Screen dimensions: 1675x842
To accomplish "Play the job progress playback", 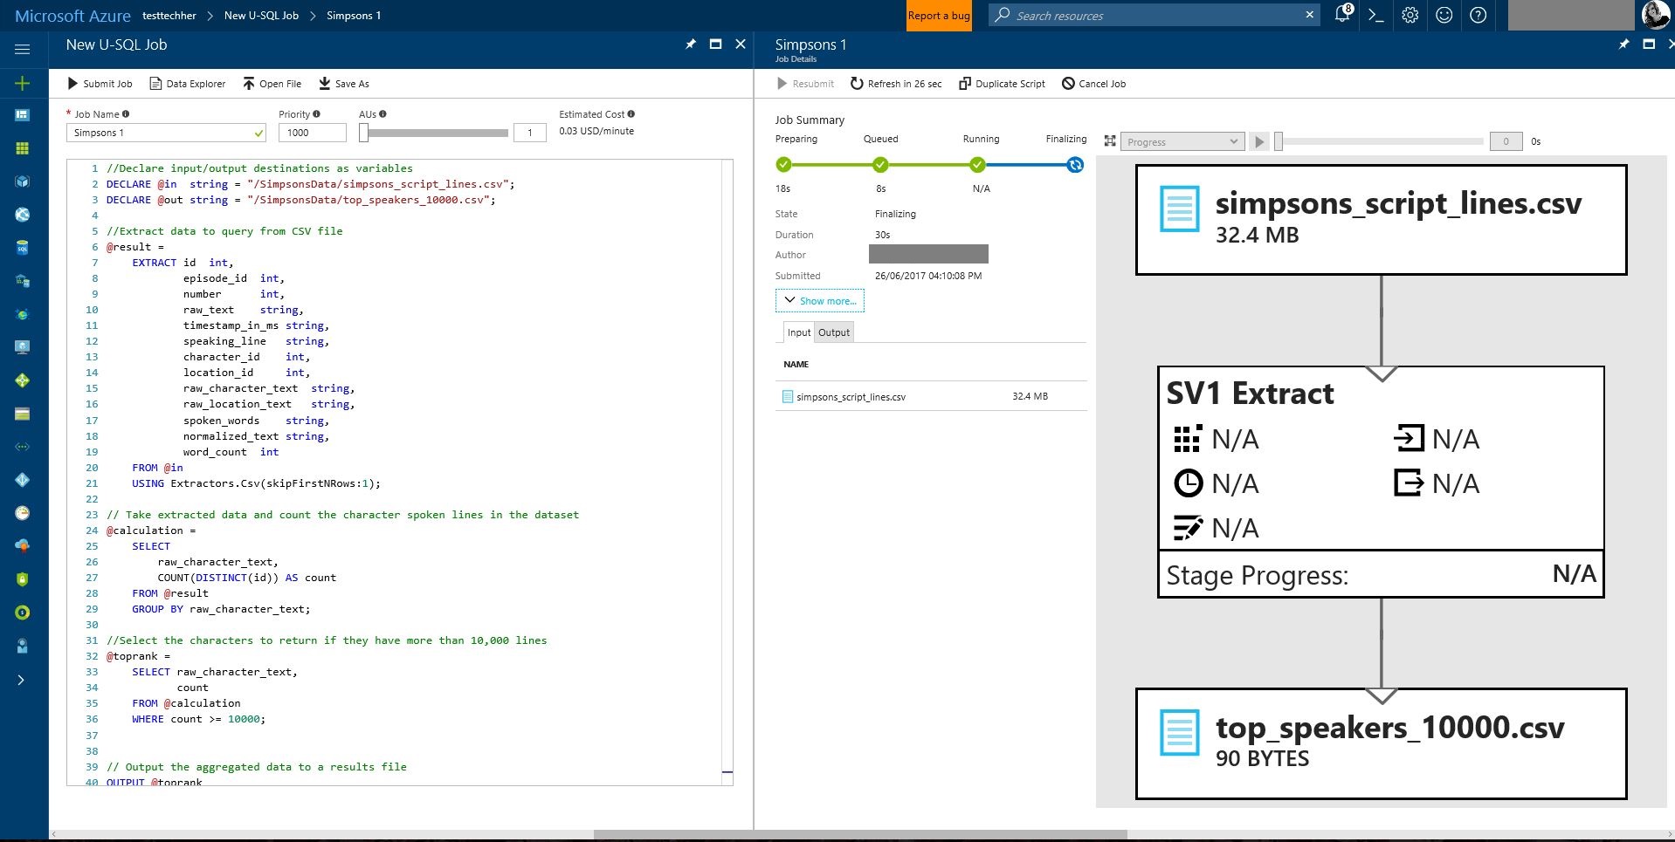I will click(1258, 141).
